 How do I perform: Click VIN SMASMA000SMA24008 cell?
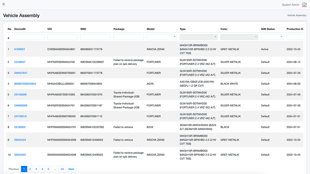62,155
